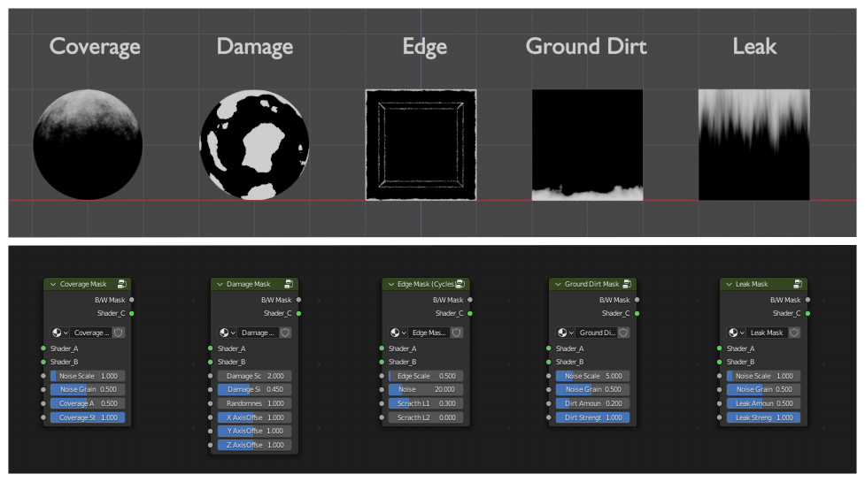Click the Shader_A input socket of Coverage Mask
Screen dimensions: 865x482
[x=43, y=348]
